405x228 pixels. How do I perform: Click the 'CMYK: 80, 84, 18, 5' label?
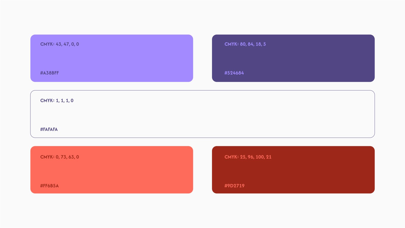tap(245, 44)
